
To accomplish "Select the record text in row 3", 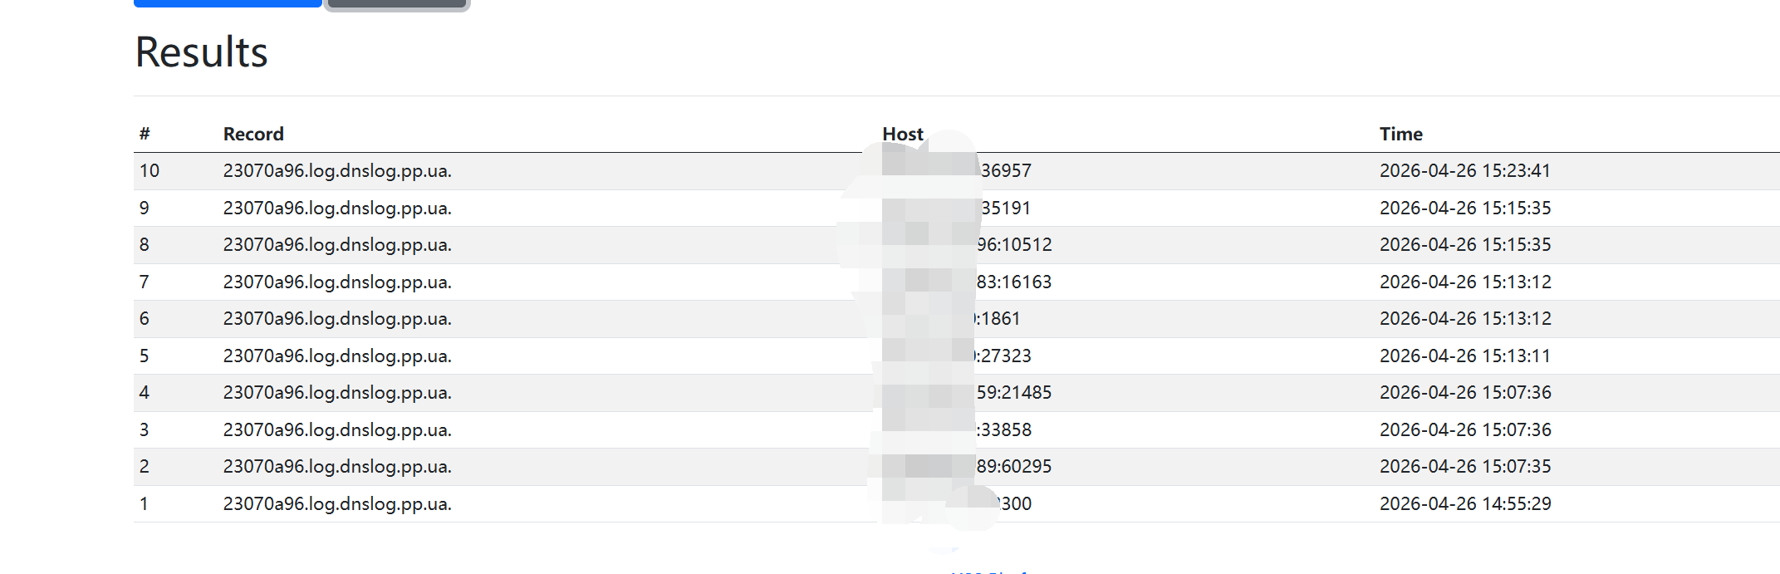I will (x=337, y=430).
